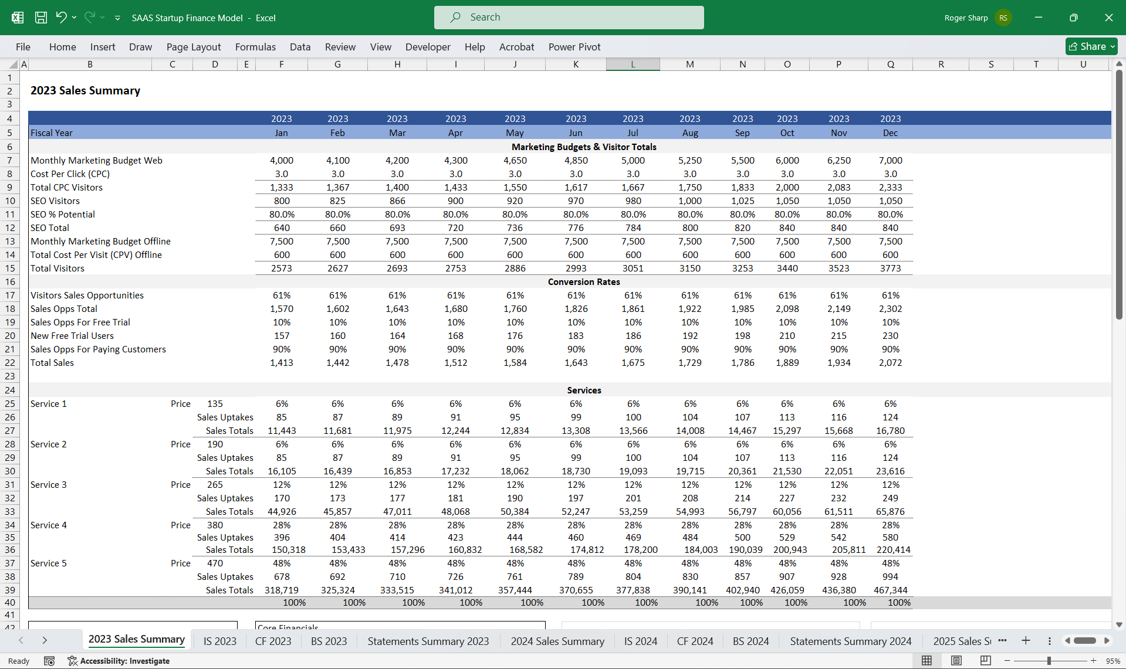Image resolution: width=1126 pixels, height=669 pixels.
Task: Switch to the BS 2024 sheet
Action: pos(751,641)
